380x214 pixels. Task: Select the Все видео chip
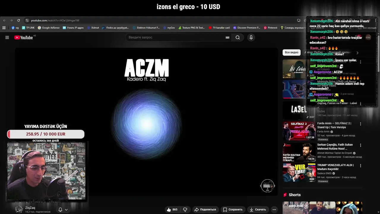click(292, 52)
